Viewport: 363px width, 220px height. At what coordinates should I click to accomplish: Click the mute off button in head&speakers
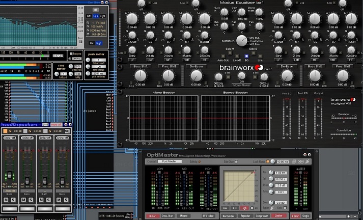click(57, 125)
